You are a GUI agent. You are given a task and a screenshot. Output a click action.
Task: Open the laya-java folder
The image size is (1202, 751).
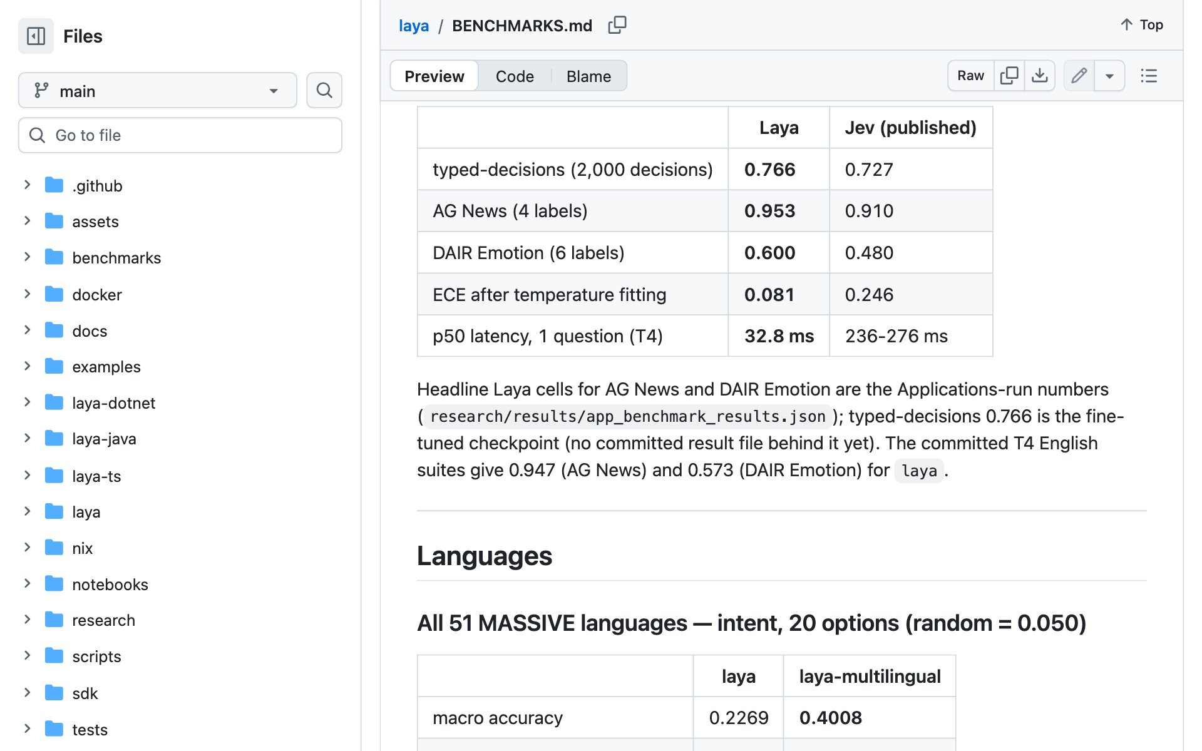104,439
